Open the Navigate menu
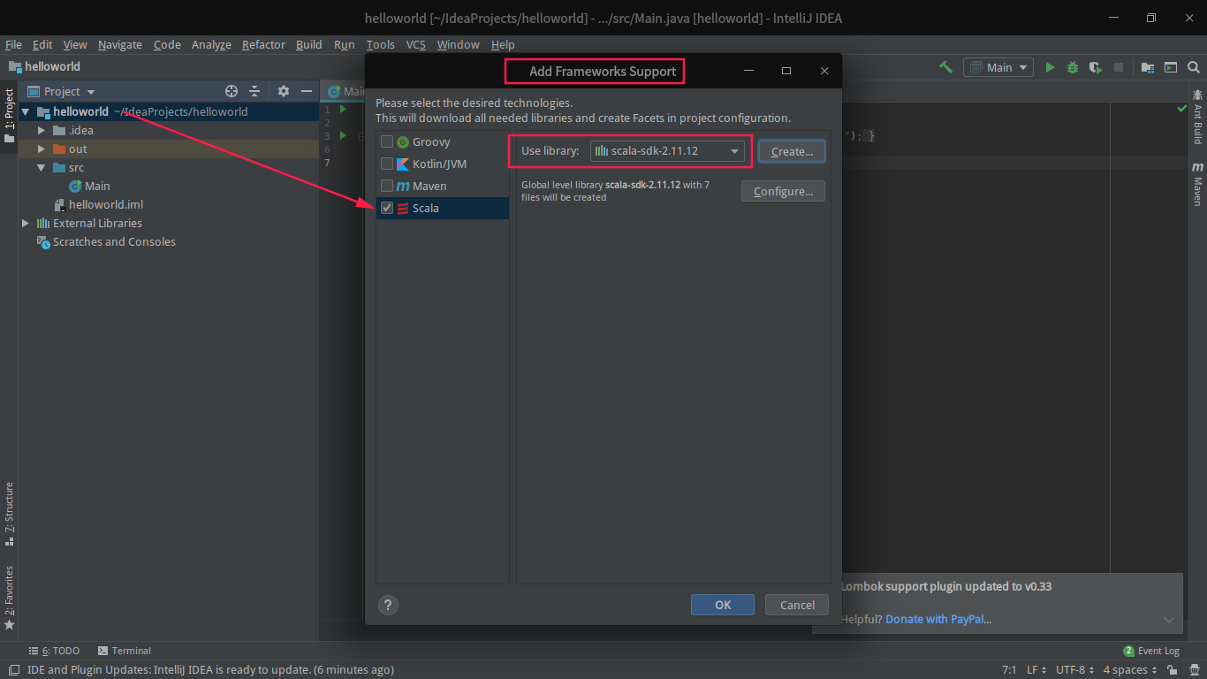This screenshot has height=679, width=1207. point(120,44)
